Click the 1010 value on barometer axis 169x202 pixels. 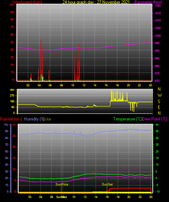(x=158, y=20)
